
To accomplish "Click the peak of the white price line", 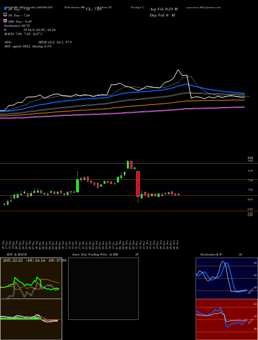I will [178, 70].
